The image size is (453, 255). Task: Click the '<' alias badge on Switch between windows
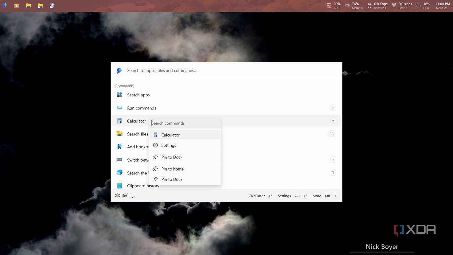click(333, 160)
